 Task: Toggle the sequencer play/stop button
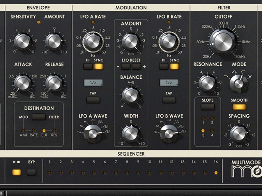tap(17, 172)
